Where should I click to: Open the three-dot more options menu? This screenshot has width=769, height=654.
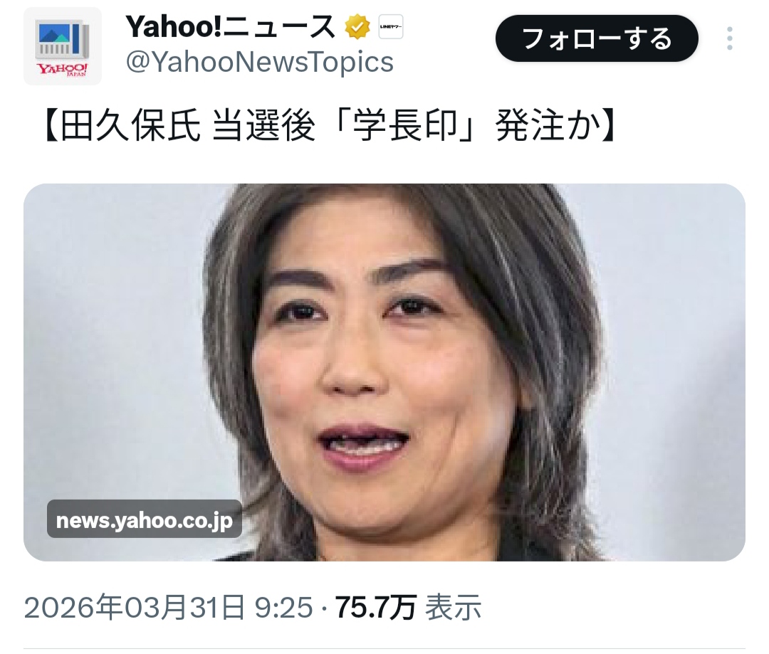pyautogui.click(x=729, y=38)
